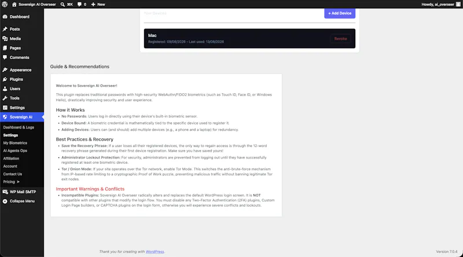Follow the WordPress footer link

155,252
